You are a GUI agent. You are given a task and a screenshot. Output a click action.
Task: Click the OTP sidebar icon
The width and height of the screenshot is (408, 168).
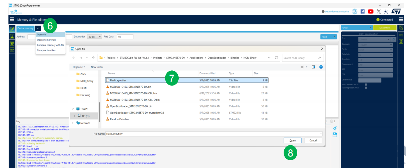click(x=12, y=50)
